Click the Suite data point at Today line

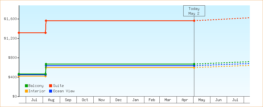click(x=194, y=21)
